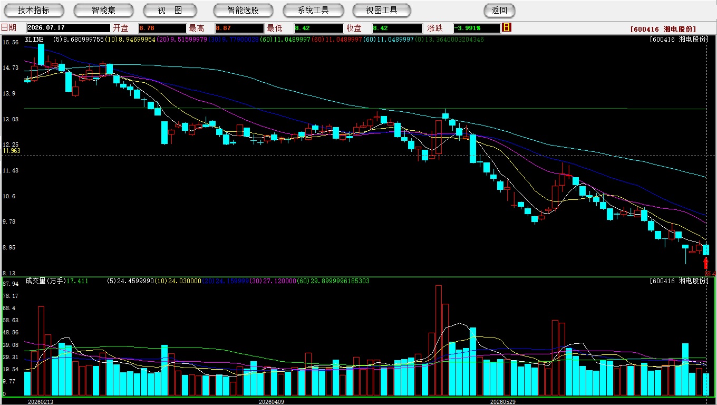
Task: Click the 20260409 date marker on timeline
Action: tap(271, 401)
